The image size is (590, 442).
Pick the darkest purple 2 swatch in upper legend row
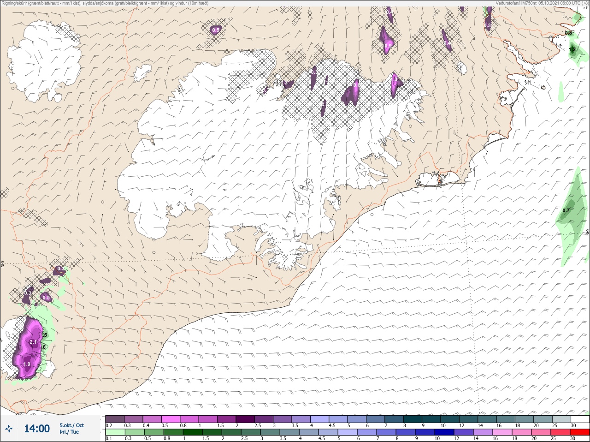(x=245, y=419)
